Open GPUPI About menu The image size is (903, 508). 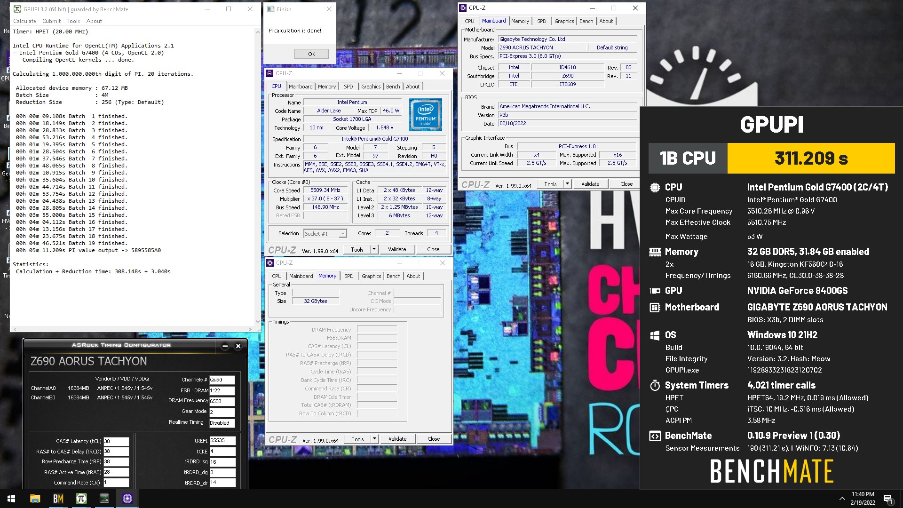click(94, 21)
